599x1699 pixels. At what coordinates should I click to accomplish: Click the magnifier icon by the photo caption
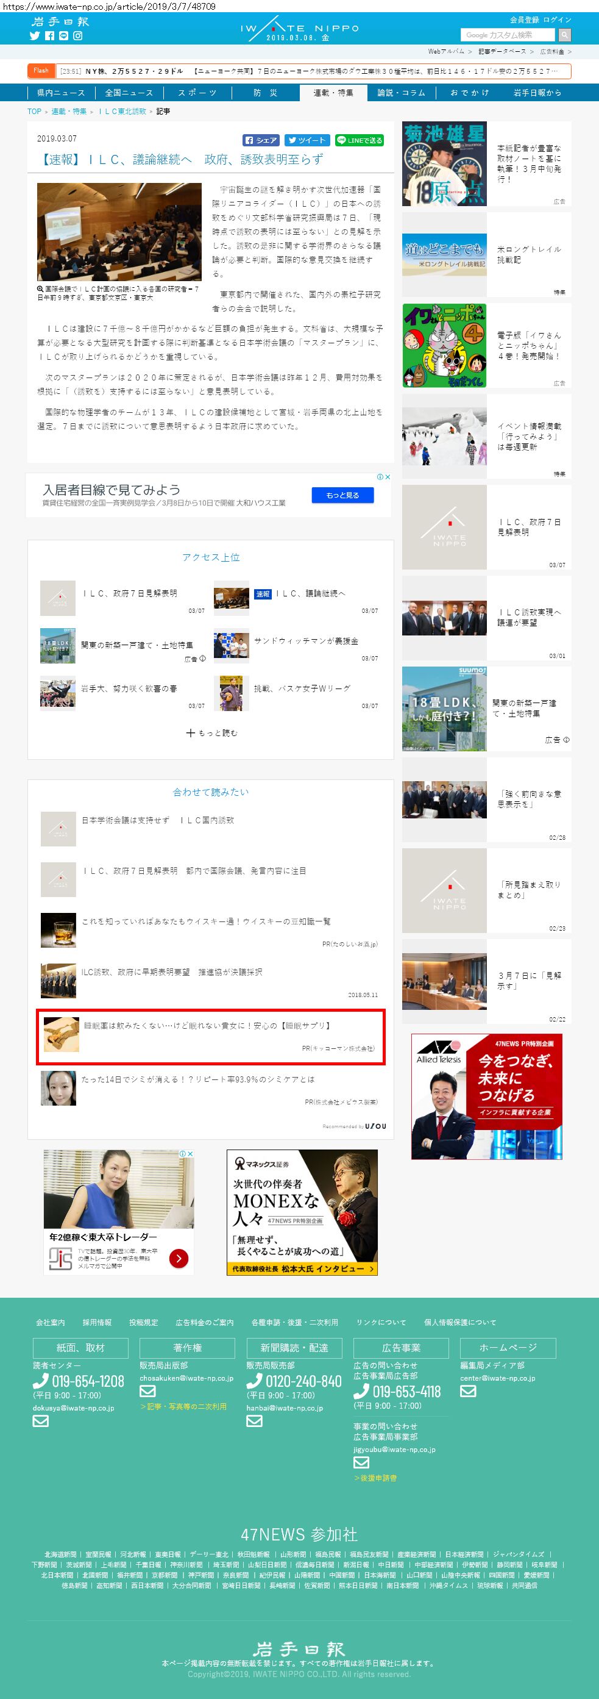[x=40, y=289]
